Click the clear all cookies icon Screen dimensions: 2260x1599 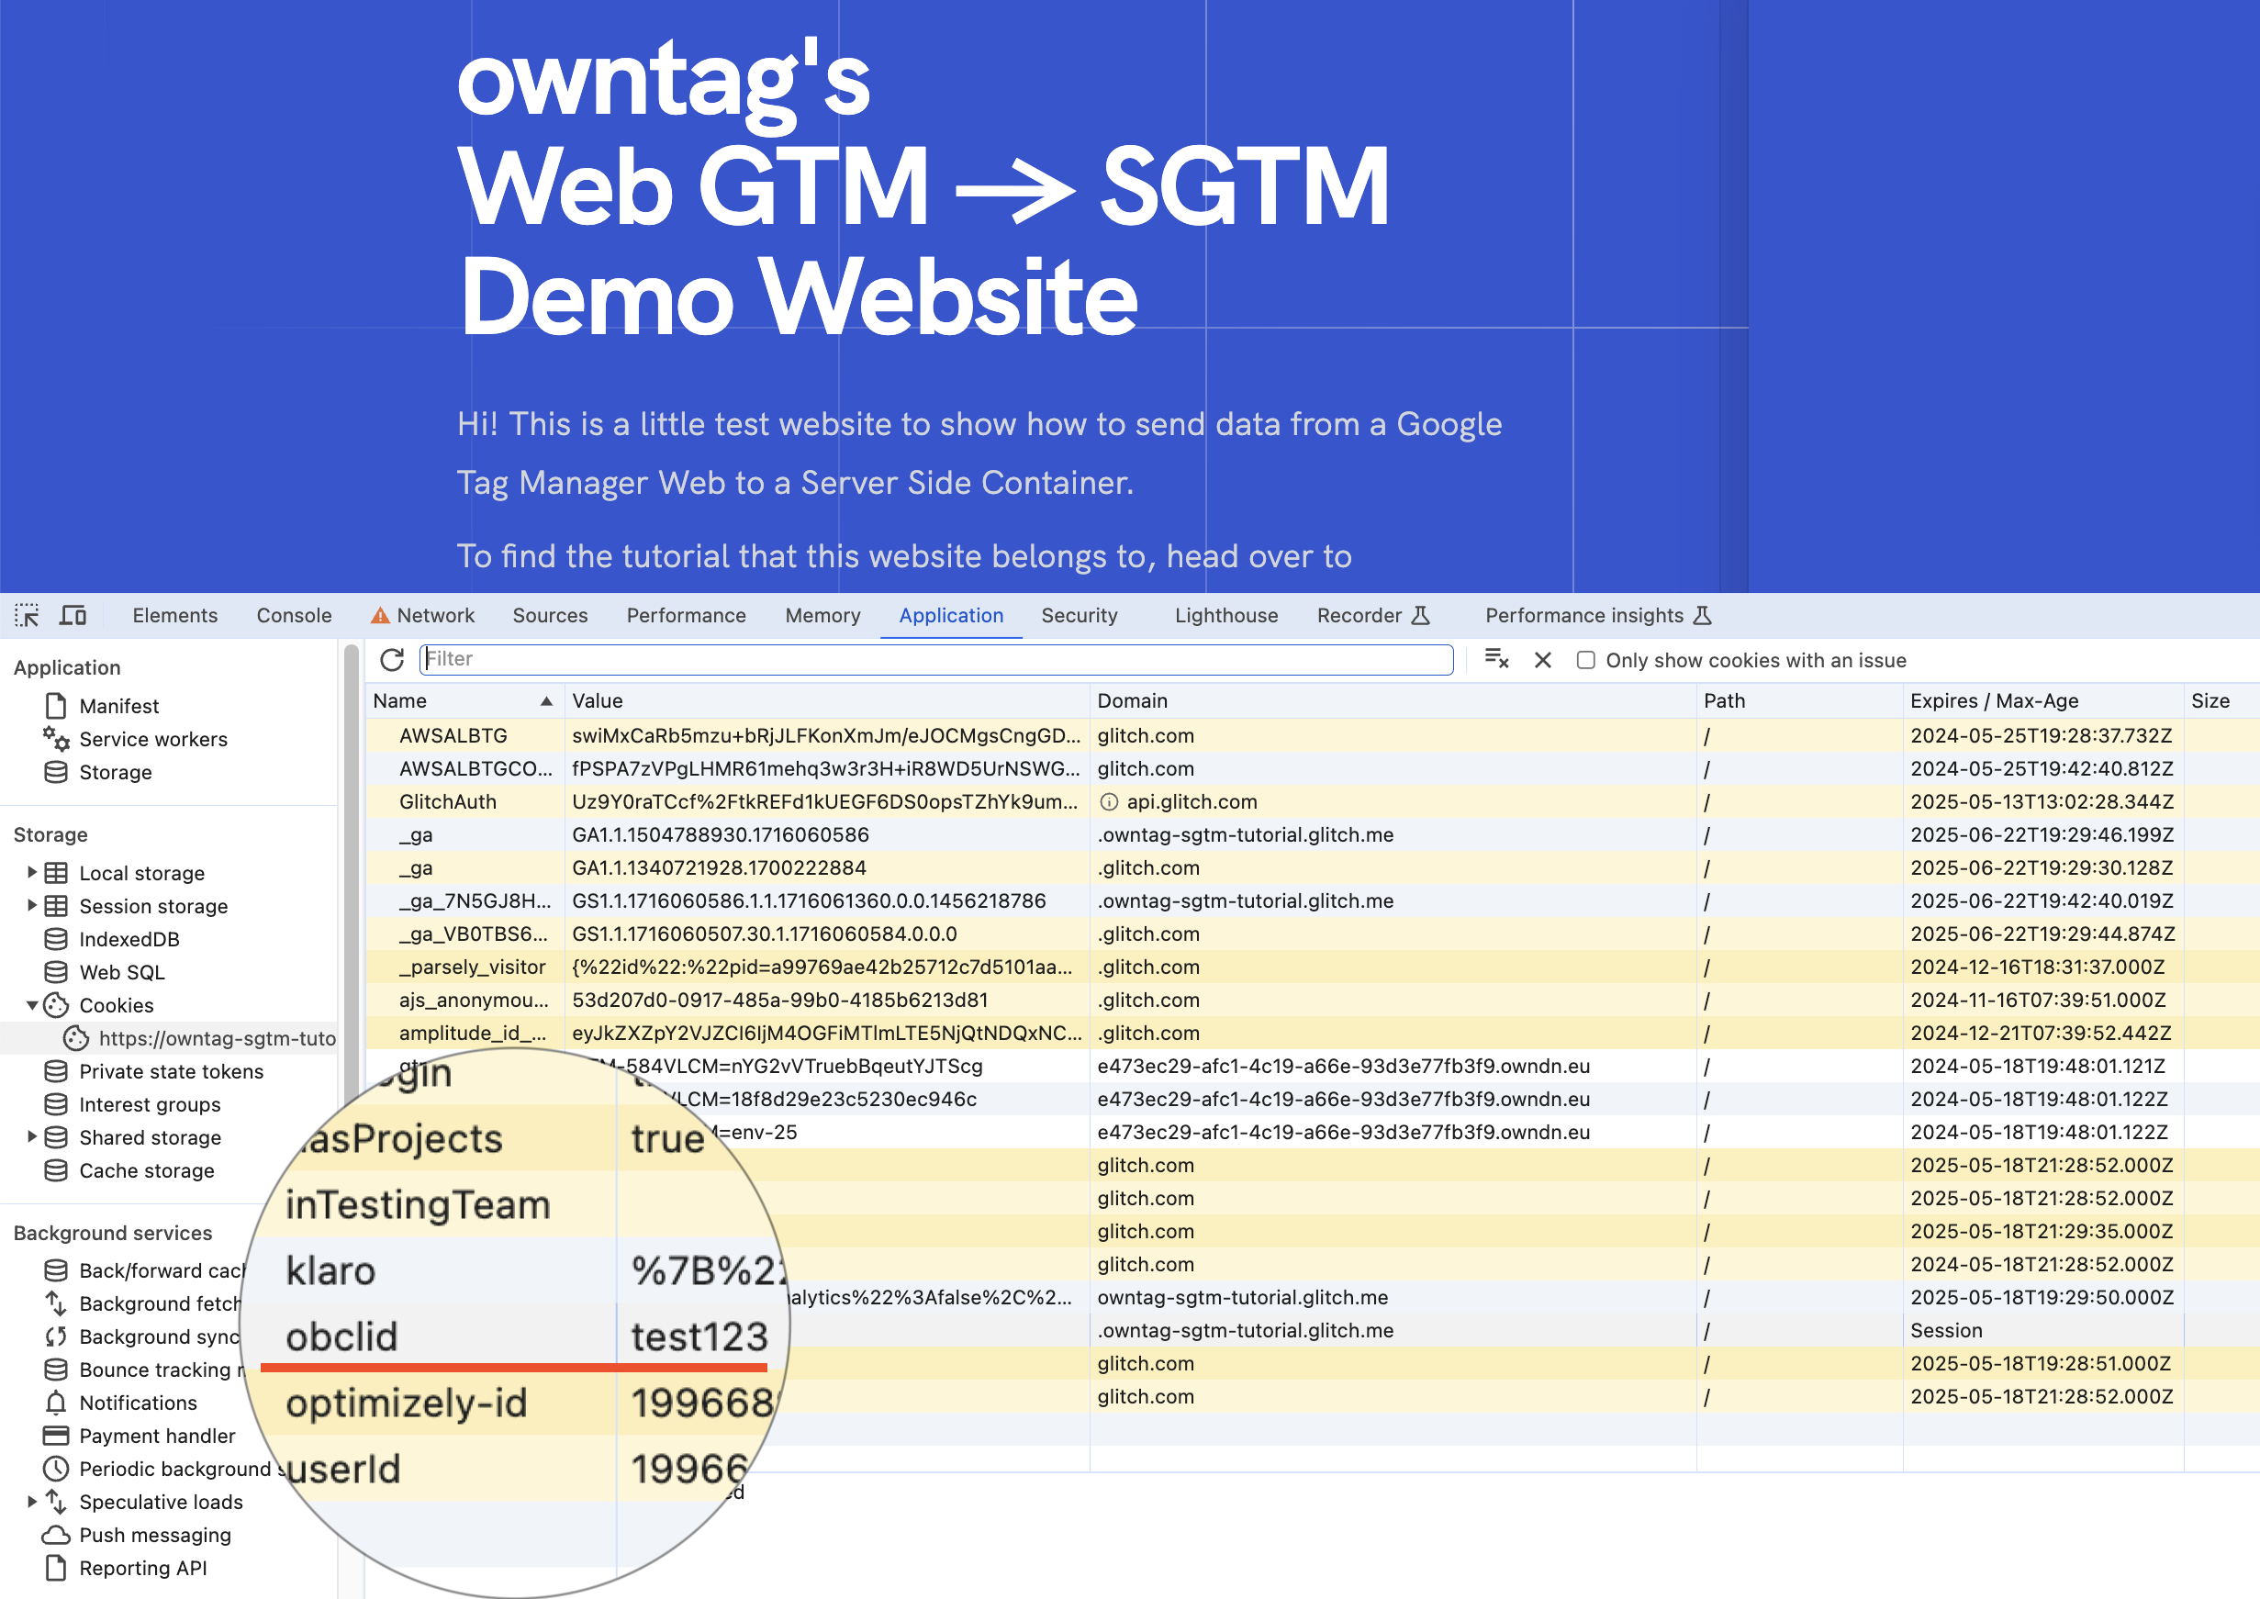pos(1496,660)
